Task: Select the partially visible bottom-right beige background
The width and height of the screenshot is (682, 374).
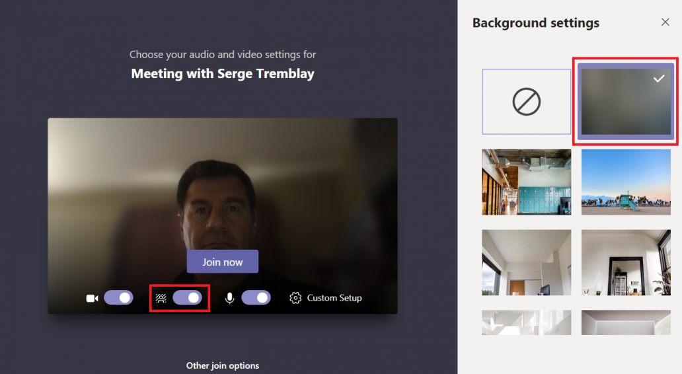Action: (626, 322)
